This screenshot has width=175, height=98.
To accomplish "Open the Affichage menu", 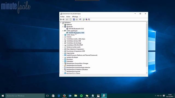I will [75, 17].
